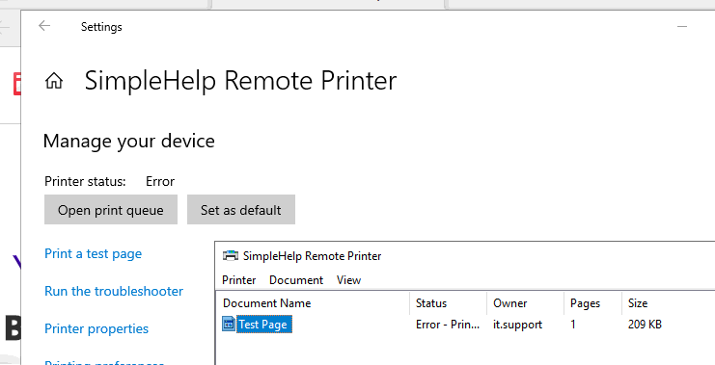
Task: Minimize the Settings window
Action: (x=682, y=26)
